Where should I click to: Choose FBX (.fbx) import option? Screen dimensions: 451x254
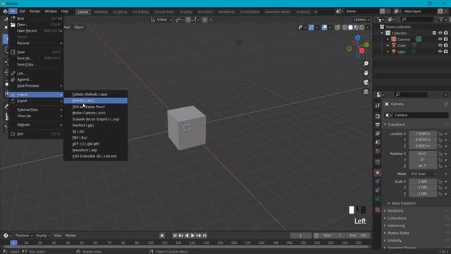96,138
